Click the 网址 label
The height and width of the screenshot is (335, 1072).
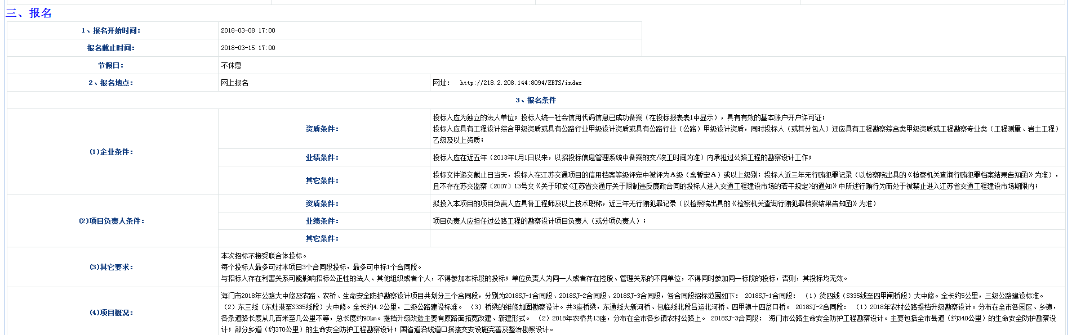pyautogui.click(x=441, y=83)
